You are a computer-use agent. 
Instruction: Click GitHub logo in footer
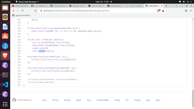14,100
